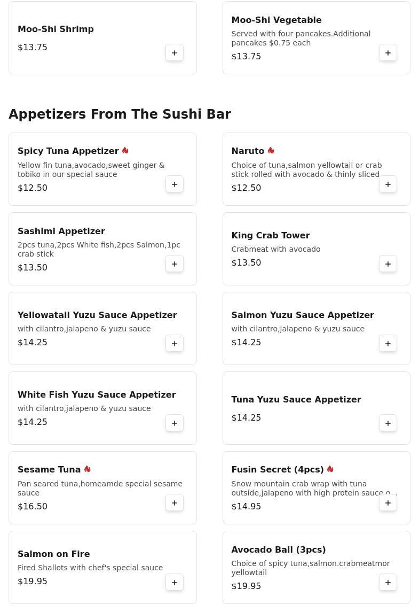
Task: Add Yellowatail Yuzu Sauce Appetizer
Action: [175, 344]
